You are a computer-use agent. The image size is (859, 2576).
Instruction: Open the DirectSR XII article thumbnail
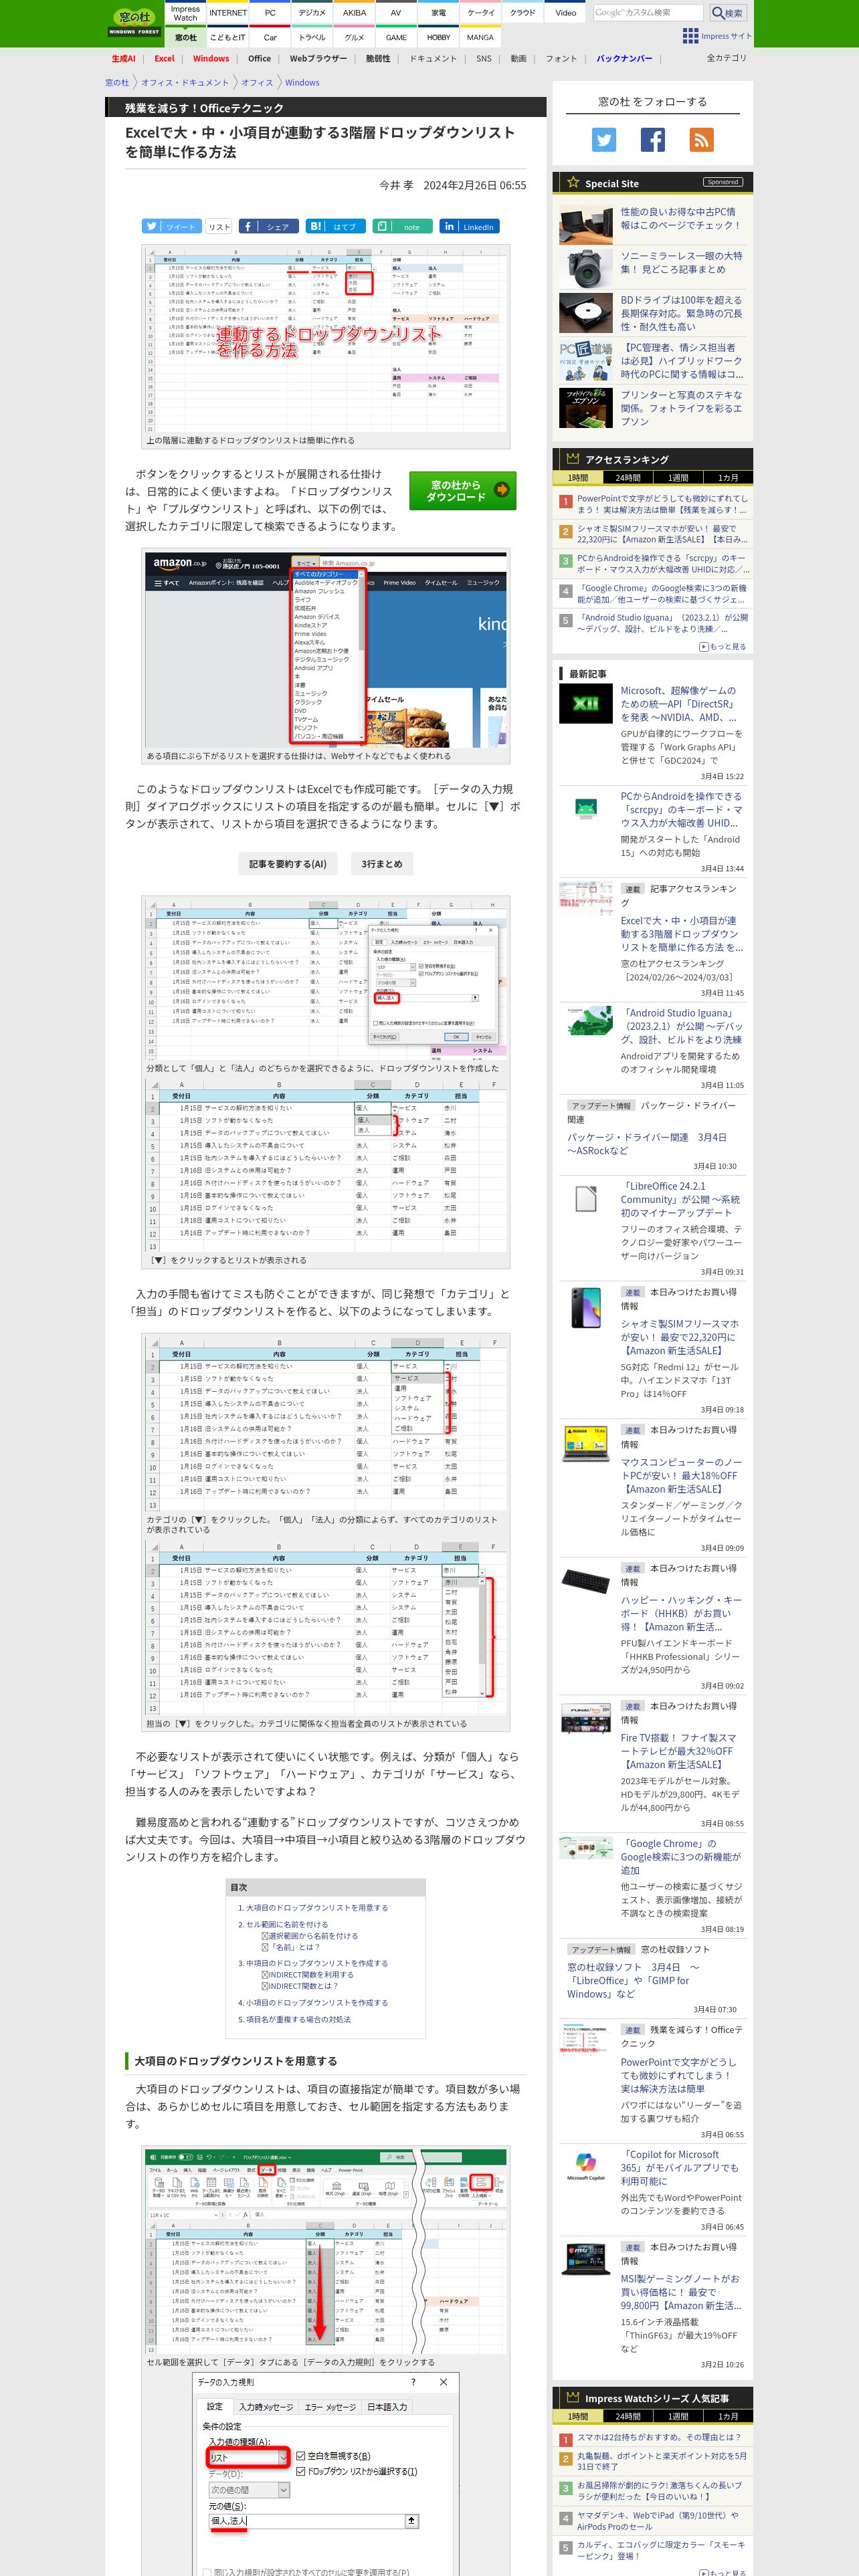(586, 704)
